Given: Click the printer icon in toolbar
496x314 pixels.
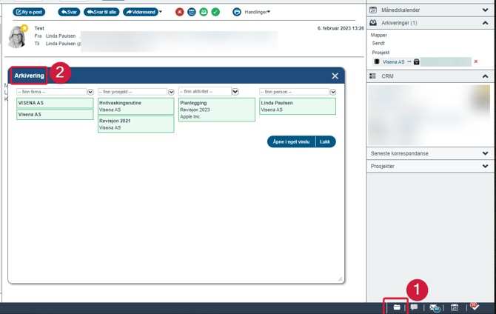Looking at the screenshot, I should tap(237, 12).
